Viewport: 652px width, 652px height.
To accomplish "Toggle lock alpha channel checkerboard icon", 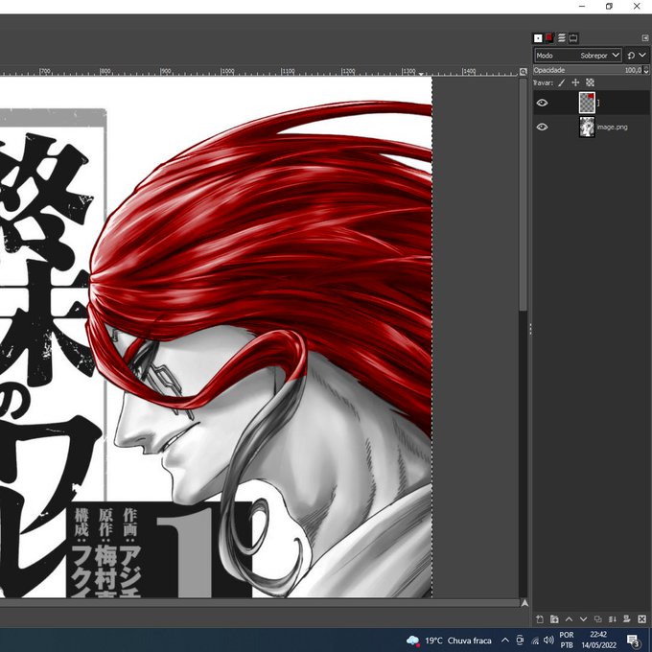I will pyautogui.click(x=590, y=82).
